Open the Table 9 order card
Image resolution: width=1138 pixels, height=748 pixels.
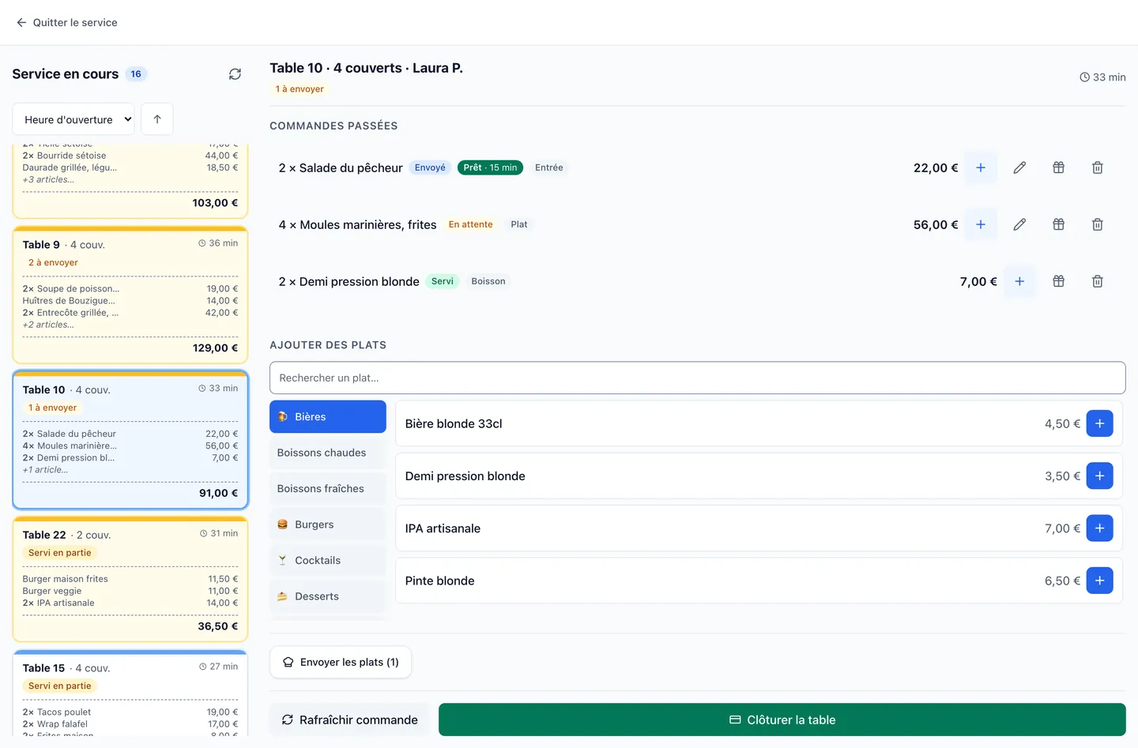130,295
